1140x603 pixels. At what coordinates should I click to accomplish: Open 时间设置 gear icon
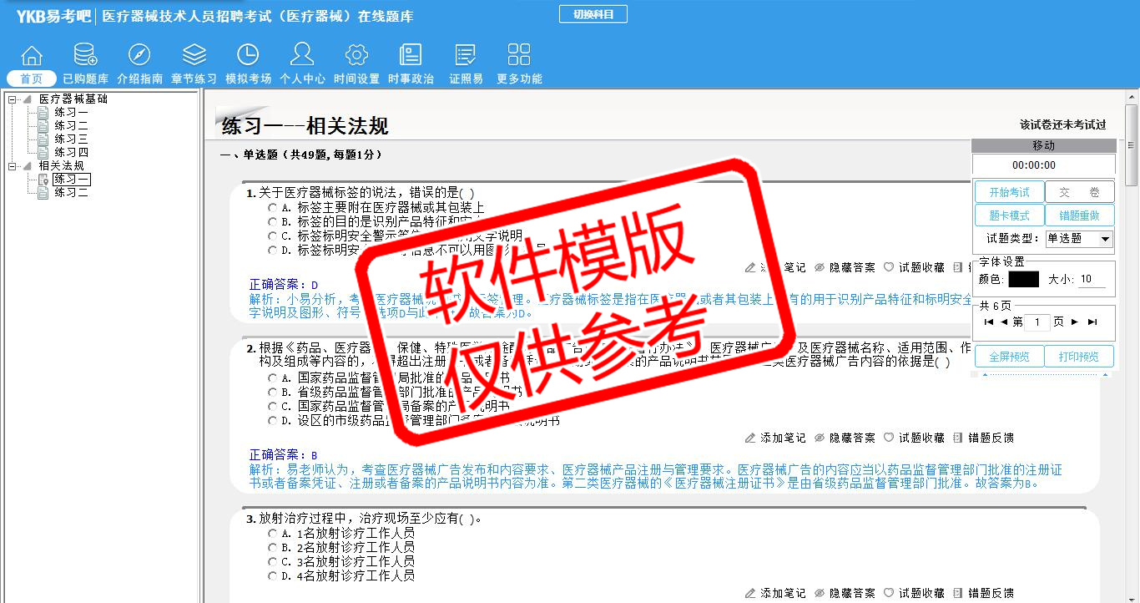[x=356, y=55]
